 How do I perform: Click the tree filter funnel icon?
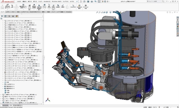[x=1, y=19]
